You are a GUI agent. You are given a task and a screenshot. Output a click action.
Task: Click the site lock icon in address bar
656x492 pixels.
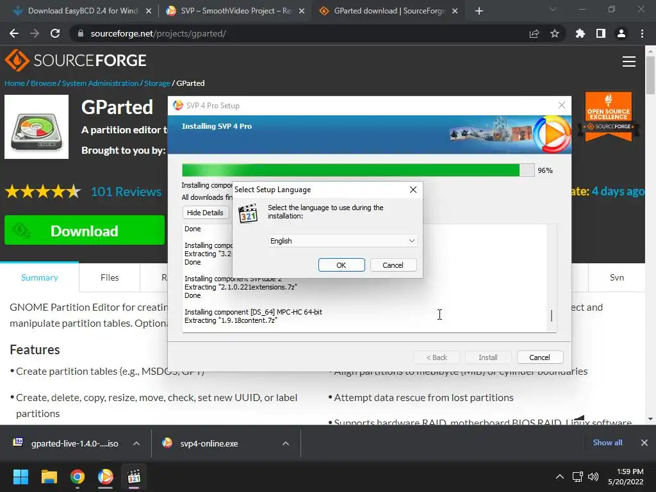(80, 33)
